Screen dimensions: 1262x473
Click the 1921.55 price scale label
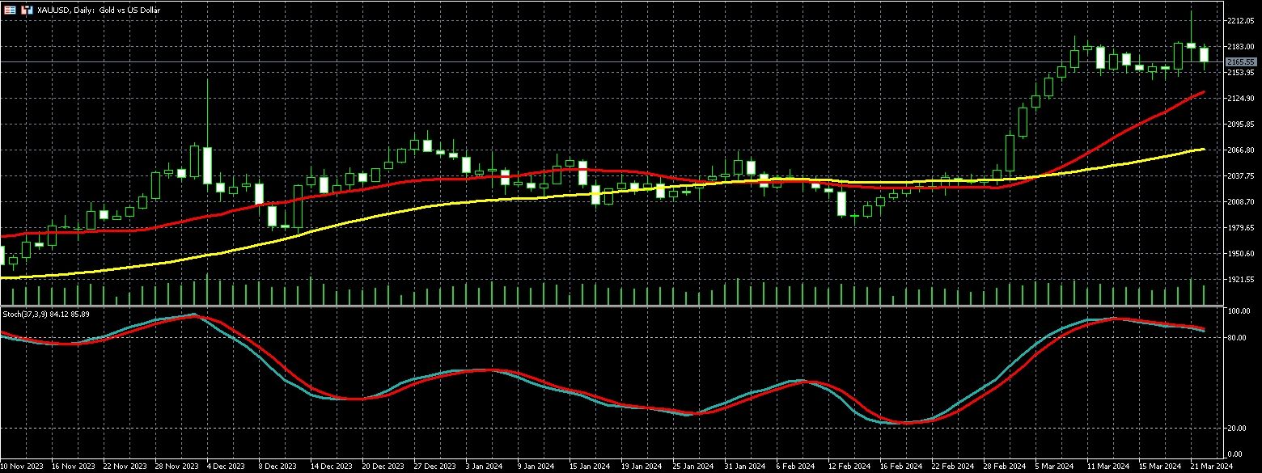1240,280
